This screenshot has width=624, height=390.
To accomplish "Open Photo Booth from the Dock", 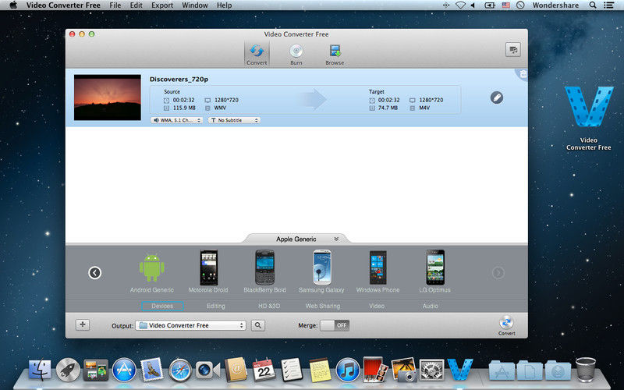I will tap(375, 370).
